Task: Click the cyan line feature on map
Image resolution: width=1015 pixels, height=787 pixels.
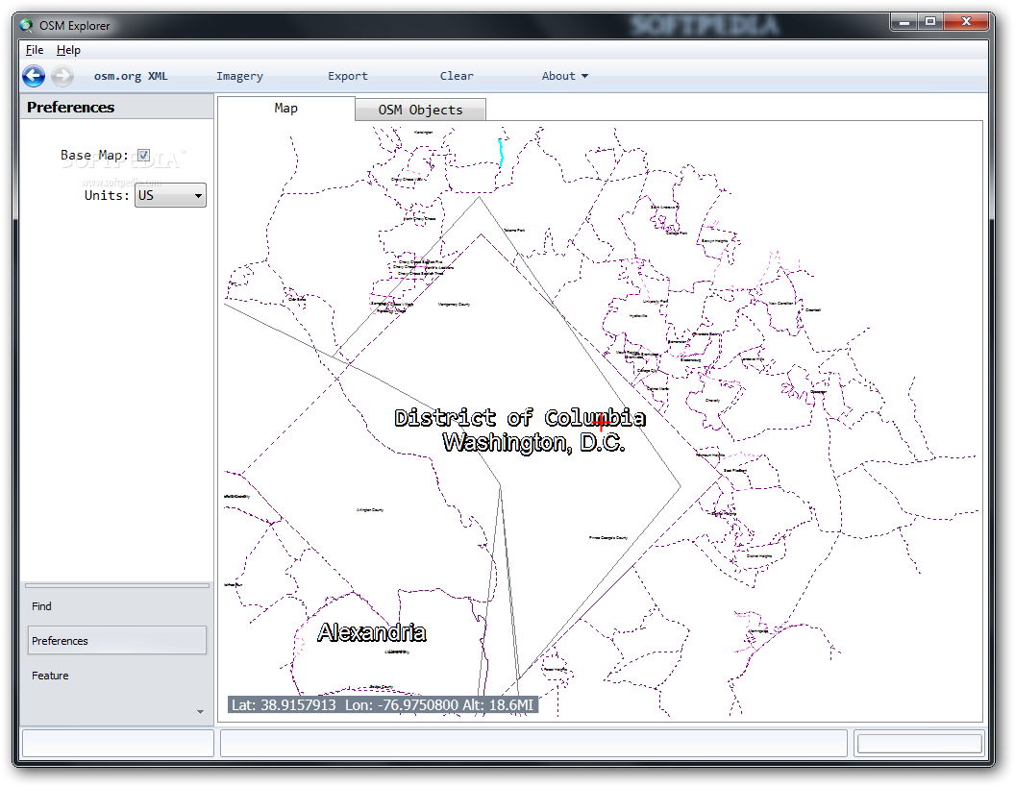Action: (x=501, y=153)
